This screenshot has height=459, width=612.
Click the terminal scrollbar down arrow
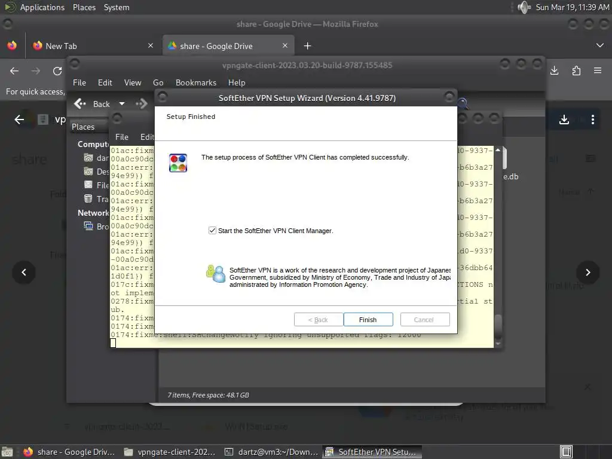click(x=498, y=344)
